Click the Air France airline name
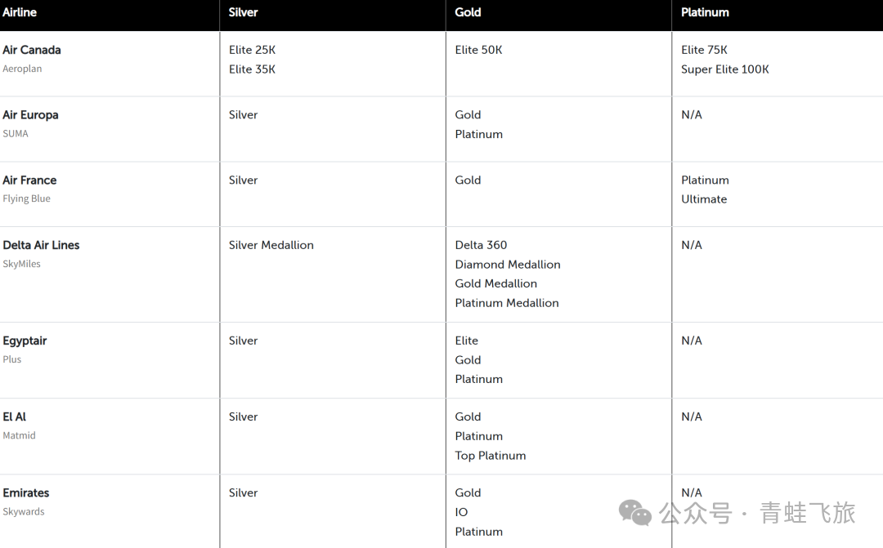883x548 pixels. 29,180
